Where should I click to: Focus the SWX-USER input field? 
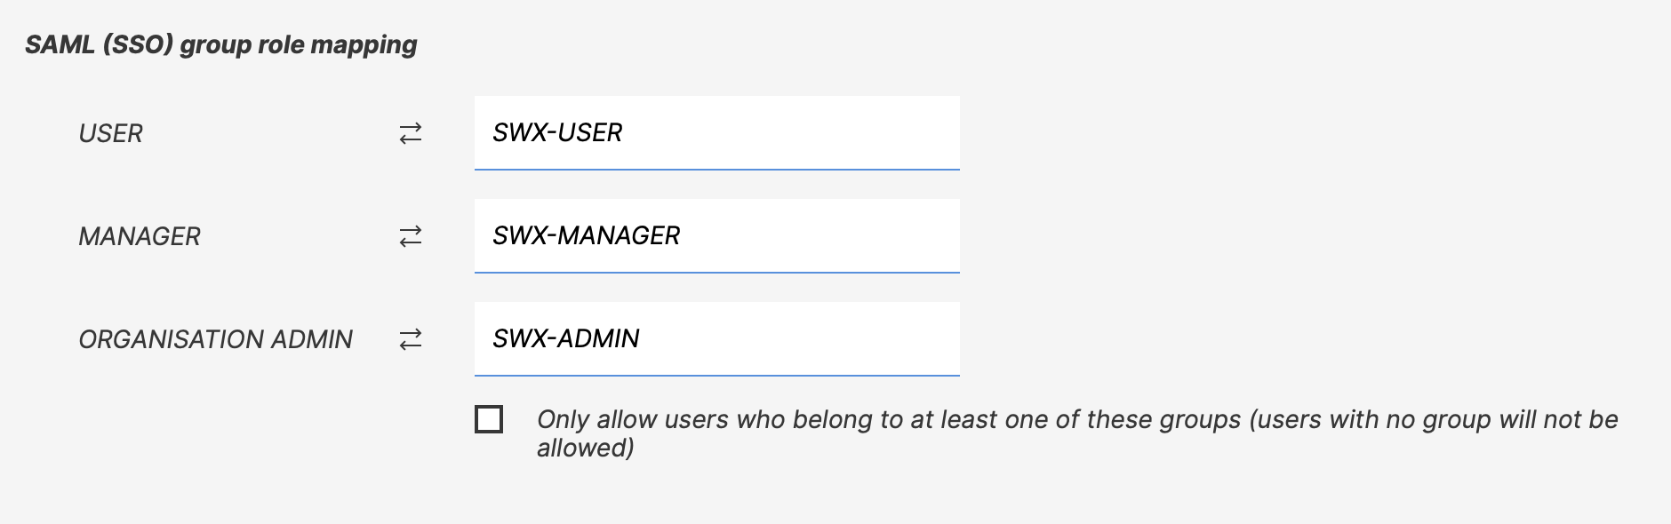716,132
